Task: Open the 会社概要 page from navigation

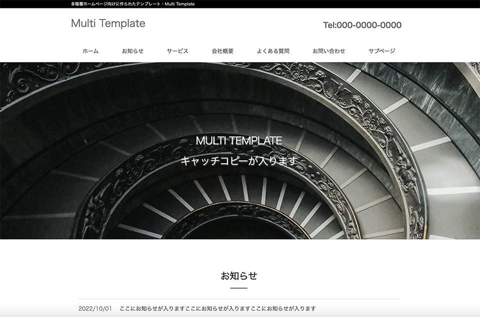Action: pyautogui.click(x=222, y=51)
